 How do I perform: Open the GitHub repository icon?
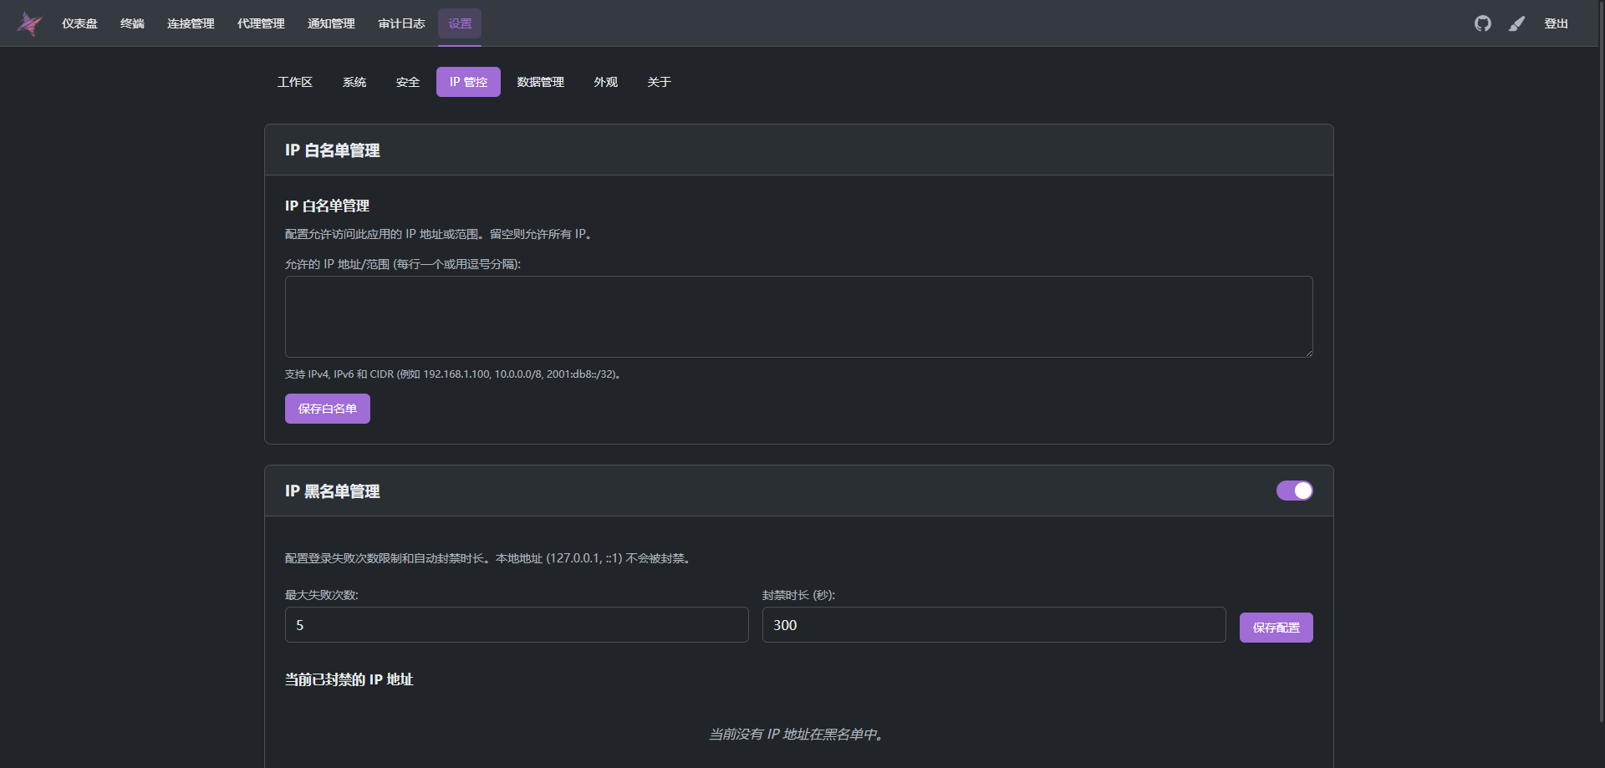[1482, 23]
